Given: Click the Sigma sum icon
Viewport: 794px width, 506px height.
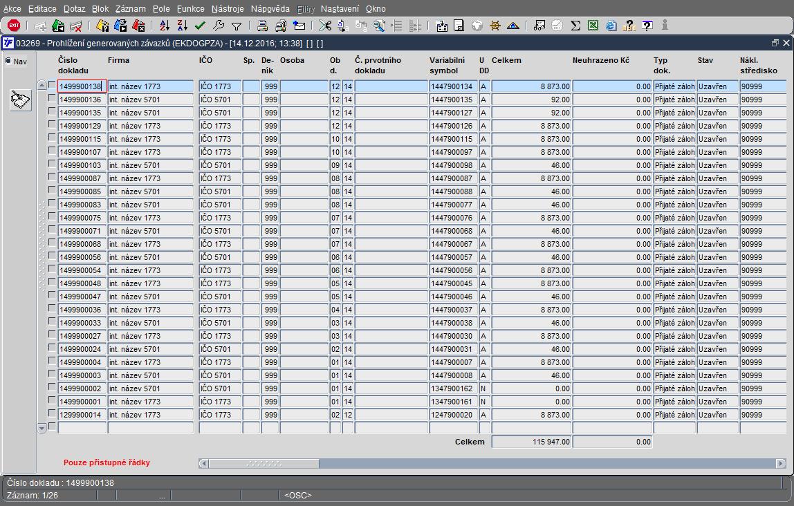Looking at the screenshot, I should coord(575,26).
